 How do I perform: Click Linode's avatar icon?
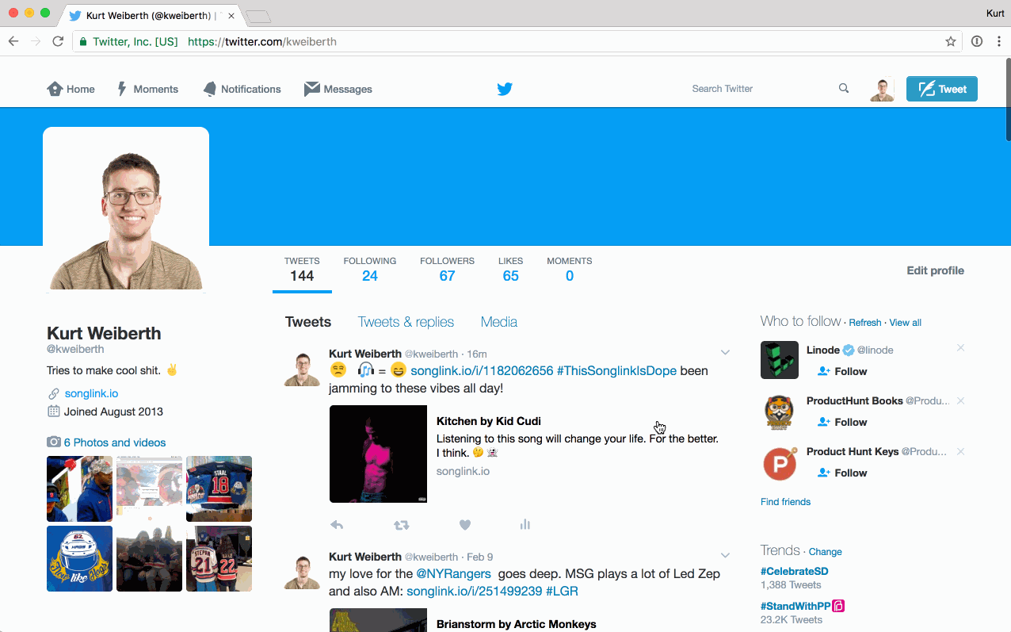(x=780, y=360)
